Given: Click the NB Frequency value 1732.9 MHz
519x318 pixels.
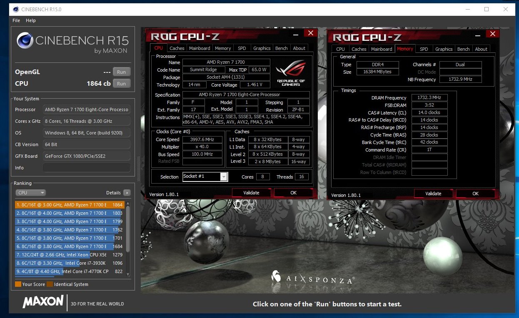Looking at the screenshot, I should pyautogui.click(x=460, y=79).
